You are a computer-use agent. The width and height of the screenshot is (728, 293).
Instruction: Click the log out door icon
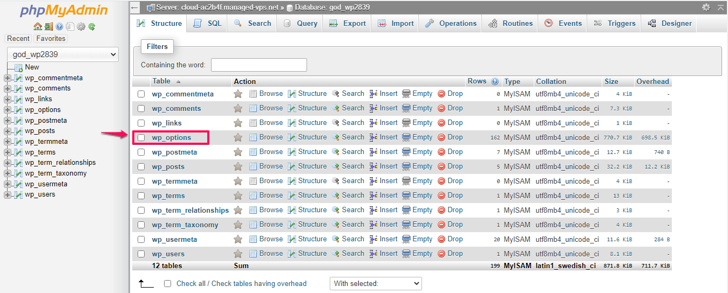click(x=49, y=26)
